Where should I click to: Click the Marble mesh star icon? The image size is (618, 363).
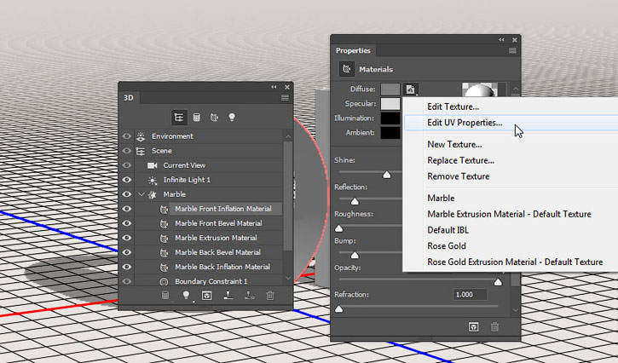point(153,194)
